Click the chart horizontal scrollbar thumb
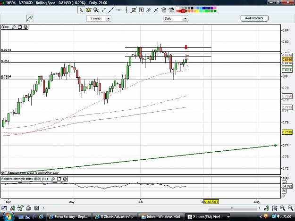Viewport: 295px width, 221px height. pyautogui.click(x=232, y=208)
